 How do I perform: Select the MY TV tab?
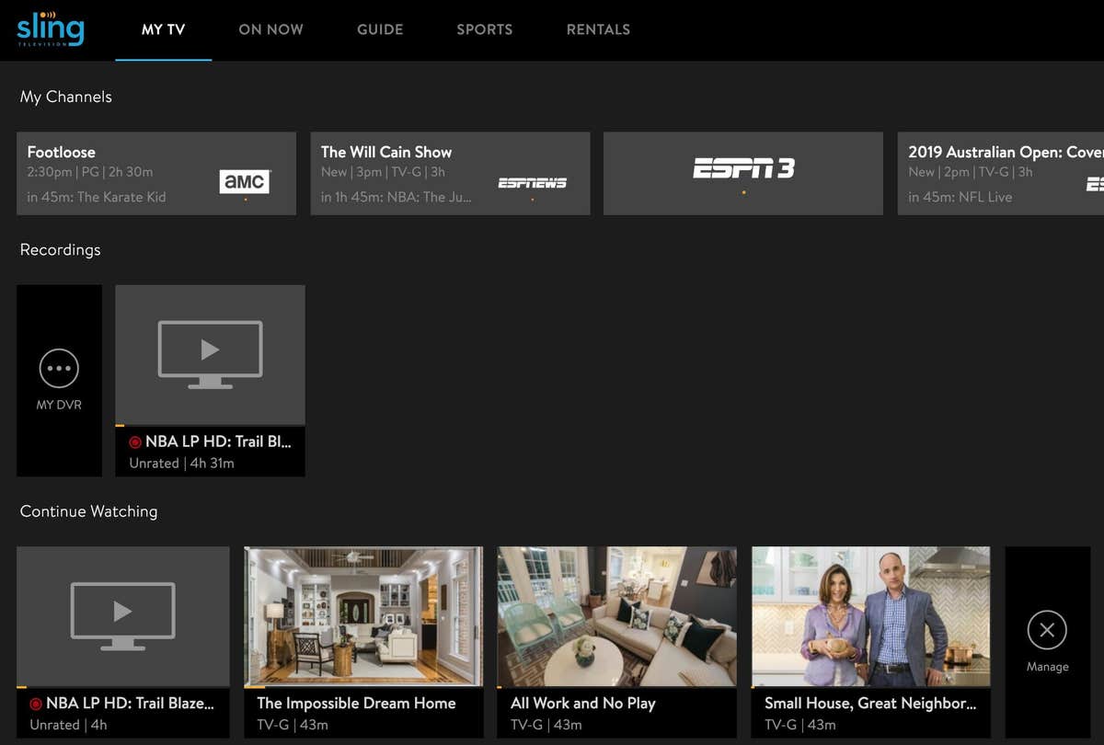coord(163,29)
